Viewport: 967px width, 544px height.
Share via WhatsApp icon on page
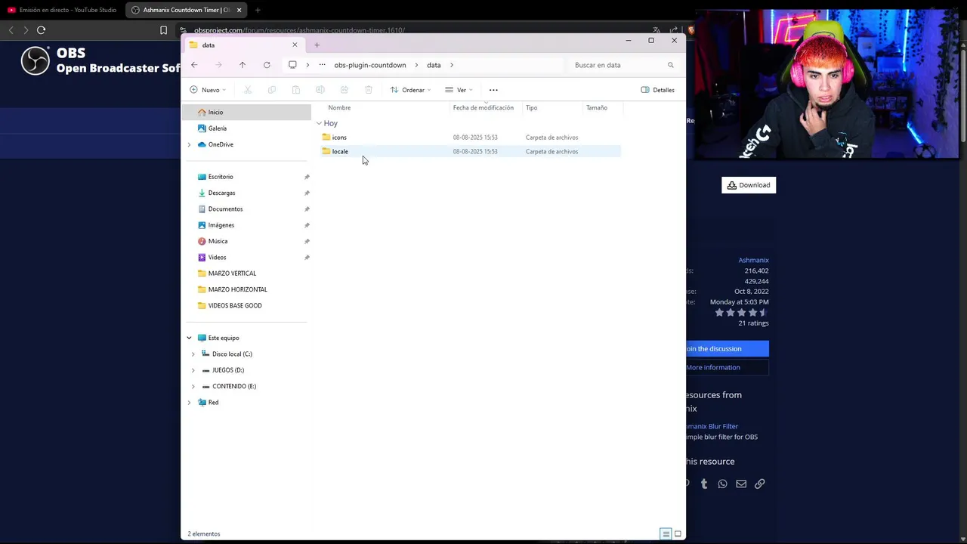pyautogui.click(x=722, y=484)
